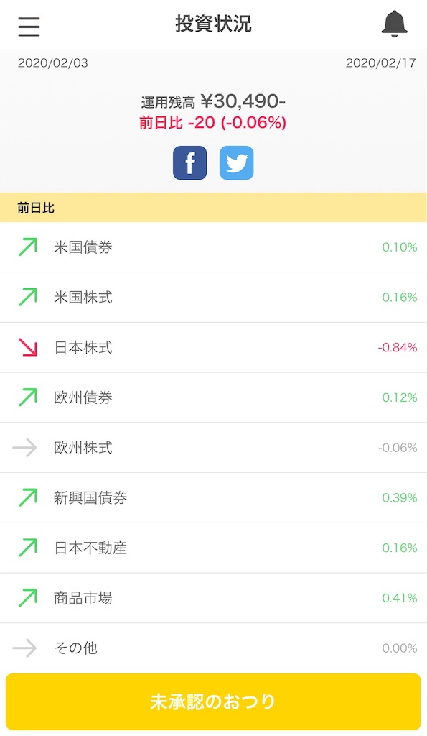
Task: Click green arrow beside 商品市場
Action: click(x=27, y=597)
